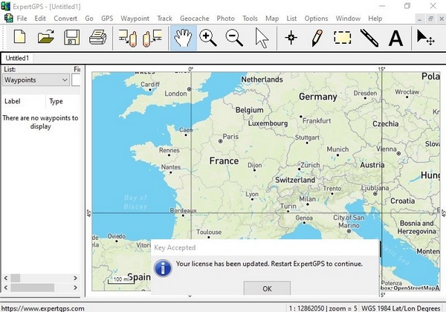Image resolution: width=446 pixels, height=312 pixels.
Task: Click the Save floppy disk icon
Action: [x=71, y=37]
